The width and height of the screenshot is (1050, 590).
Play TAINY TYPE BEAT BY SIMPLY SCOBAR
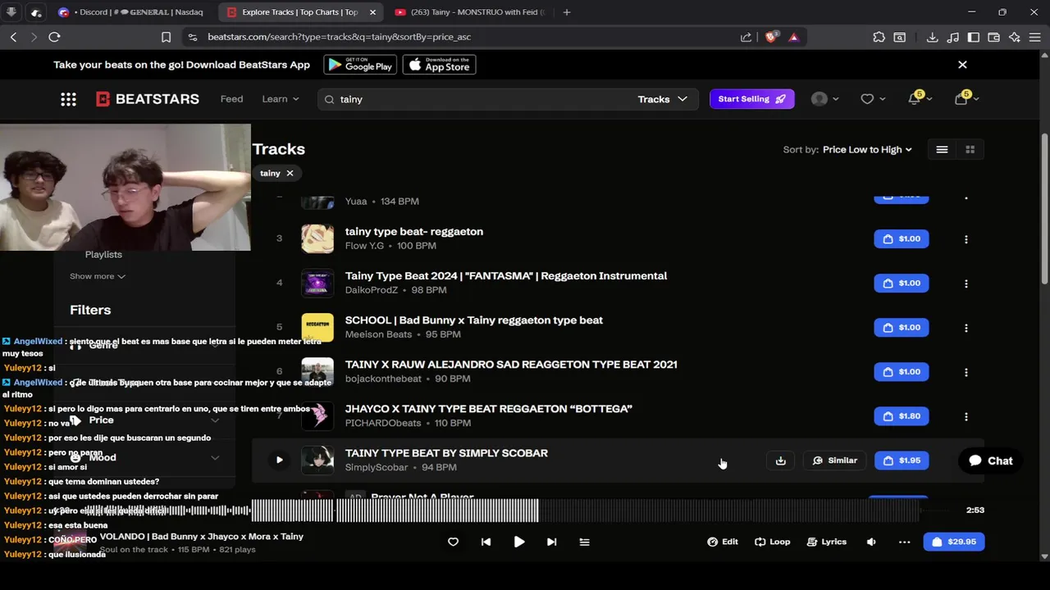[x=279, y=461]
